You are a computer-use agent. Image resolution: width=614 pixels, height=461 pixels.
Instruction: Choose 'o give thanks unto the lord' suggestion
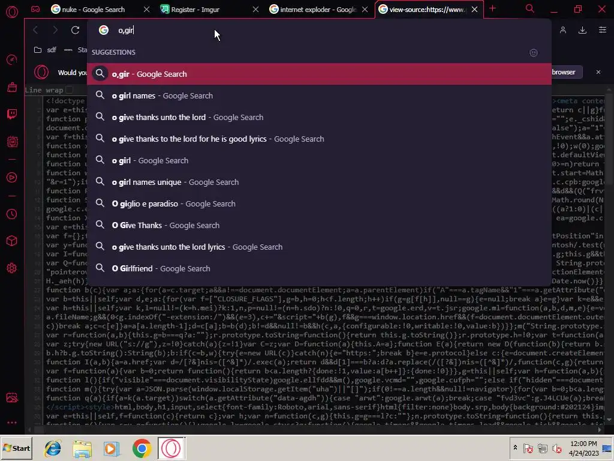click(319, 117)
